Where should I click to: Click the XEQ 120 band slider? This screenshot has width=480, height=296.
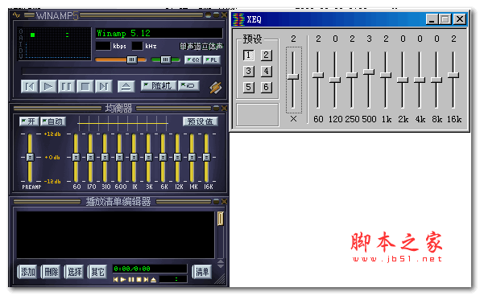tap(335, 80)
